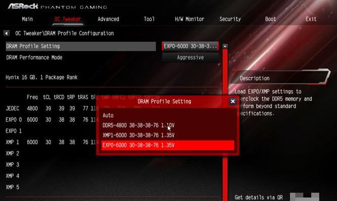The height and width of the screenshot is (201, 337).
Task: Click the XMP 5 row label
Action: pos(12,187)
